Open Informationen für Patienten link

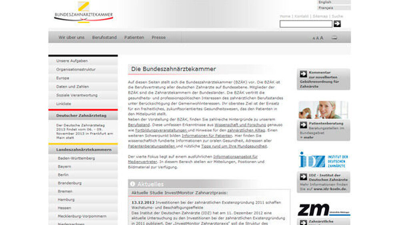pos(204,136)
